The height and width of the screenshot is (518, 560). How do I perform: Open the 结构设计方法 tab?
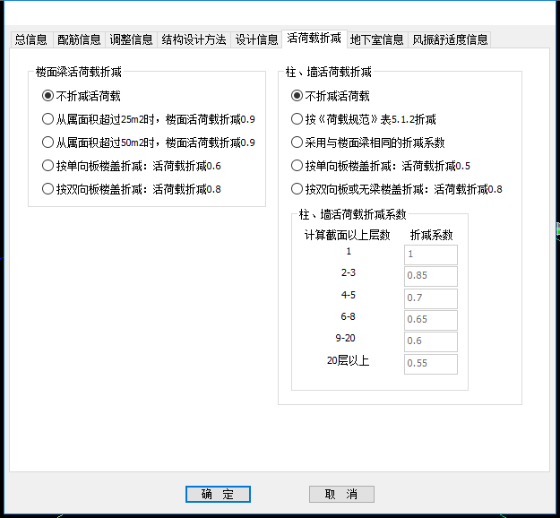pos(194,39)
